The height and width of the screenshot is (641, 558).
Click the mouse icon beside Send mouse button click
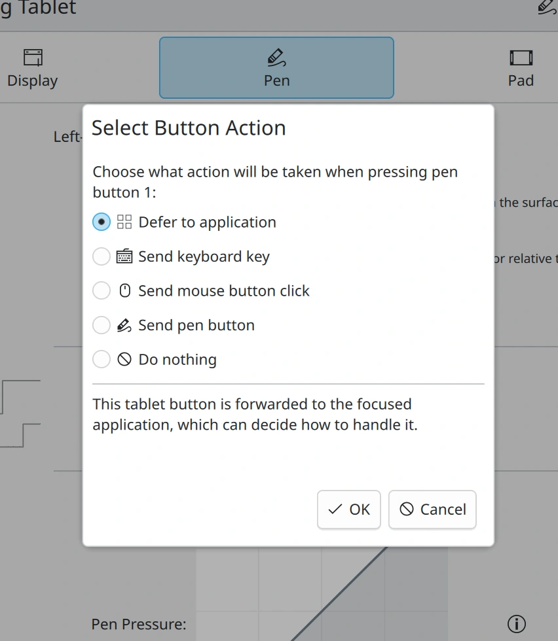tap(124, 290)
